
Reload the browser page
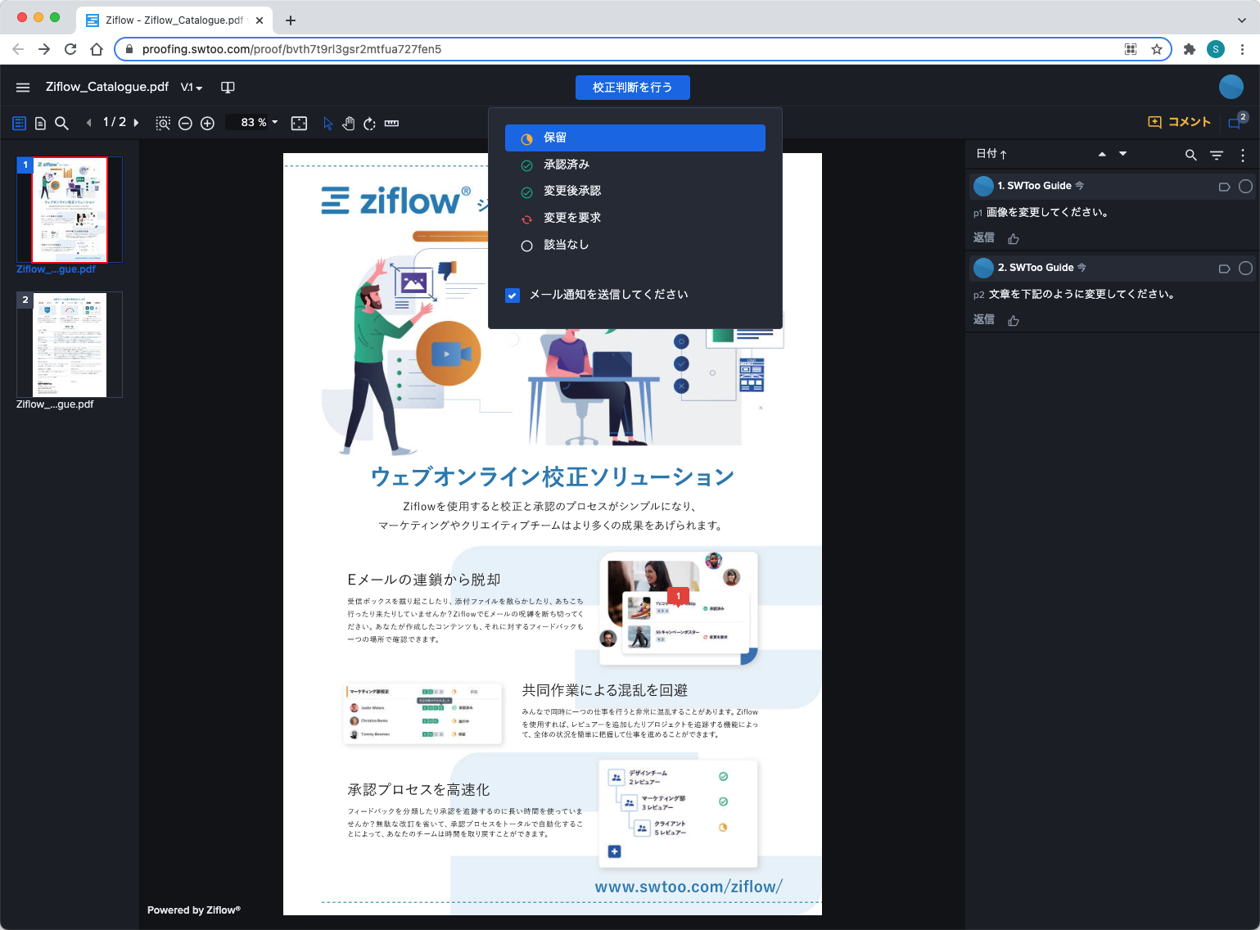[70, 49]
